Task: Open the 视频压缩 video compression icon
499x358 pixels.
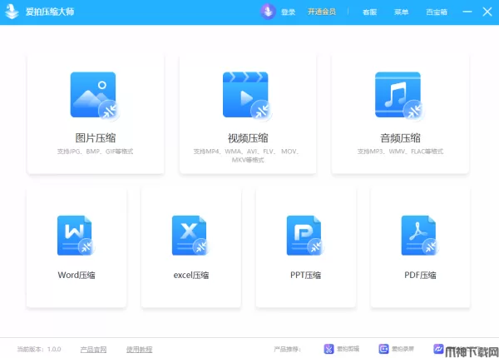Action: pos(247,96)
